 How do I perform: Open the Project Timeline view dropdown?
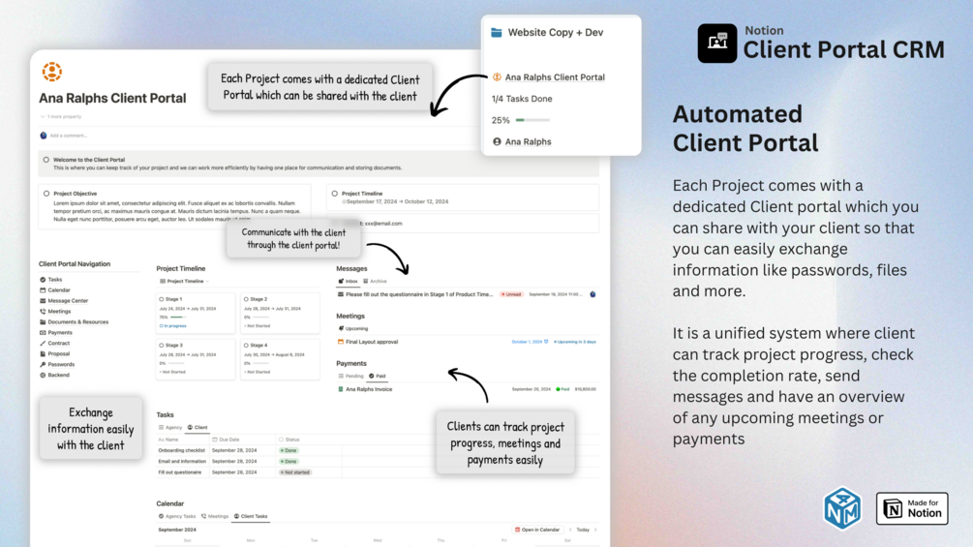184,281
